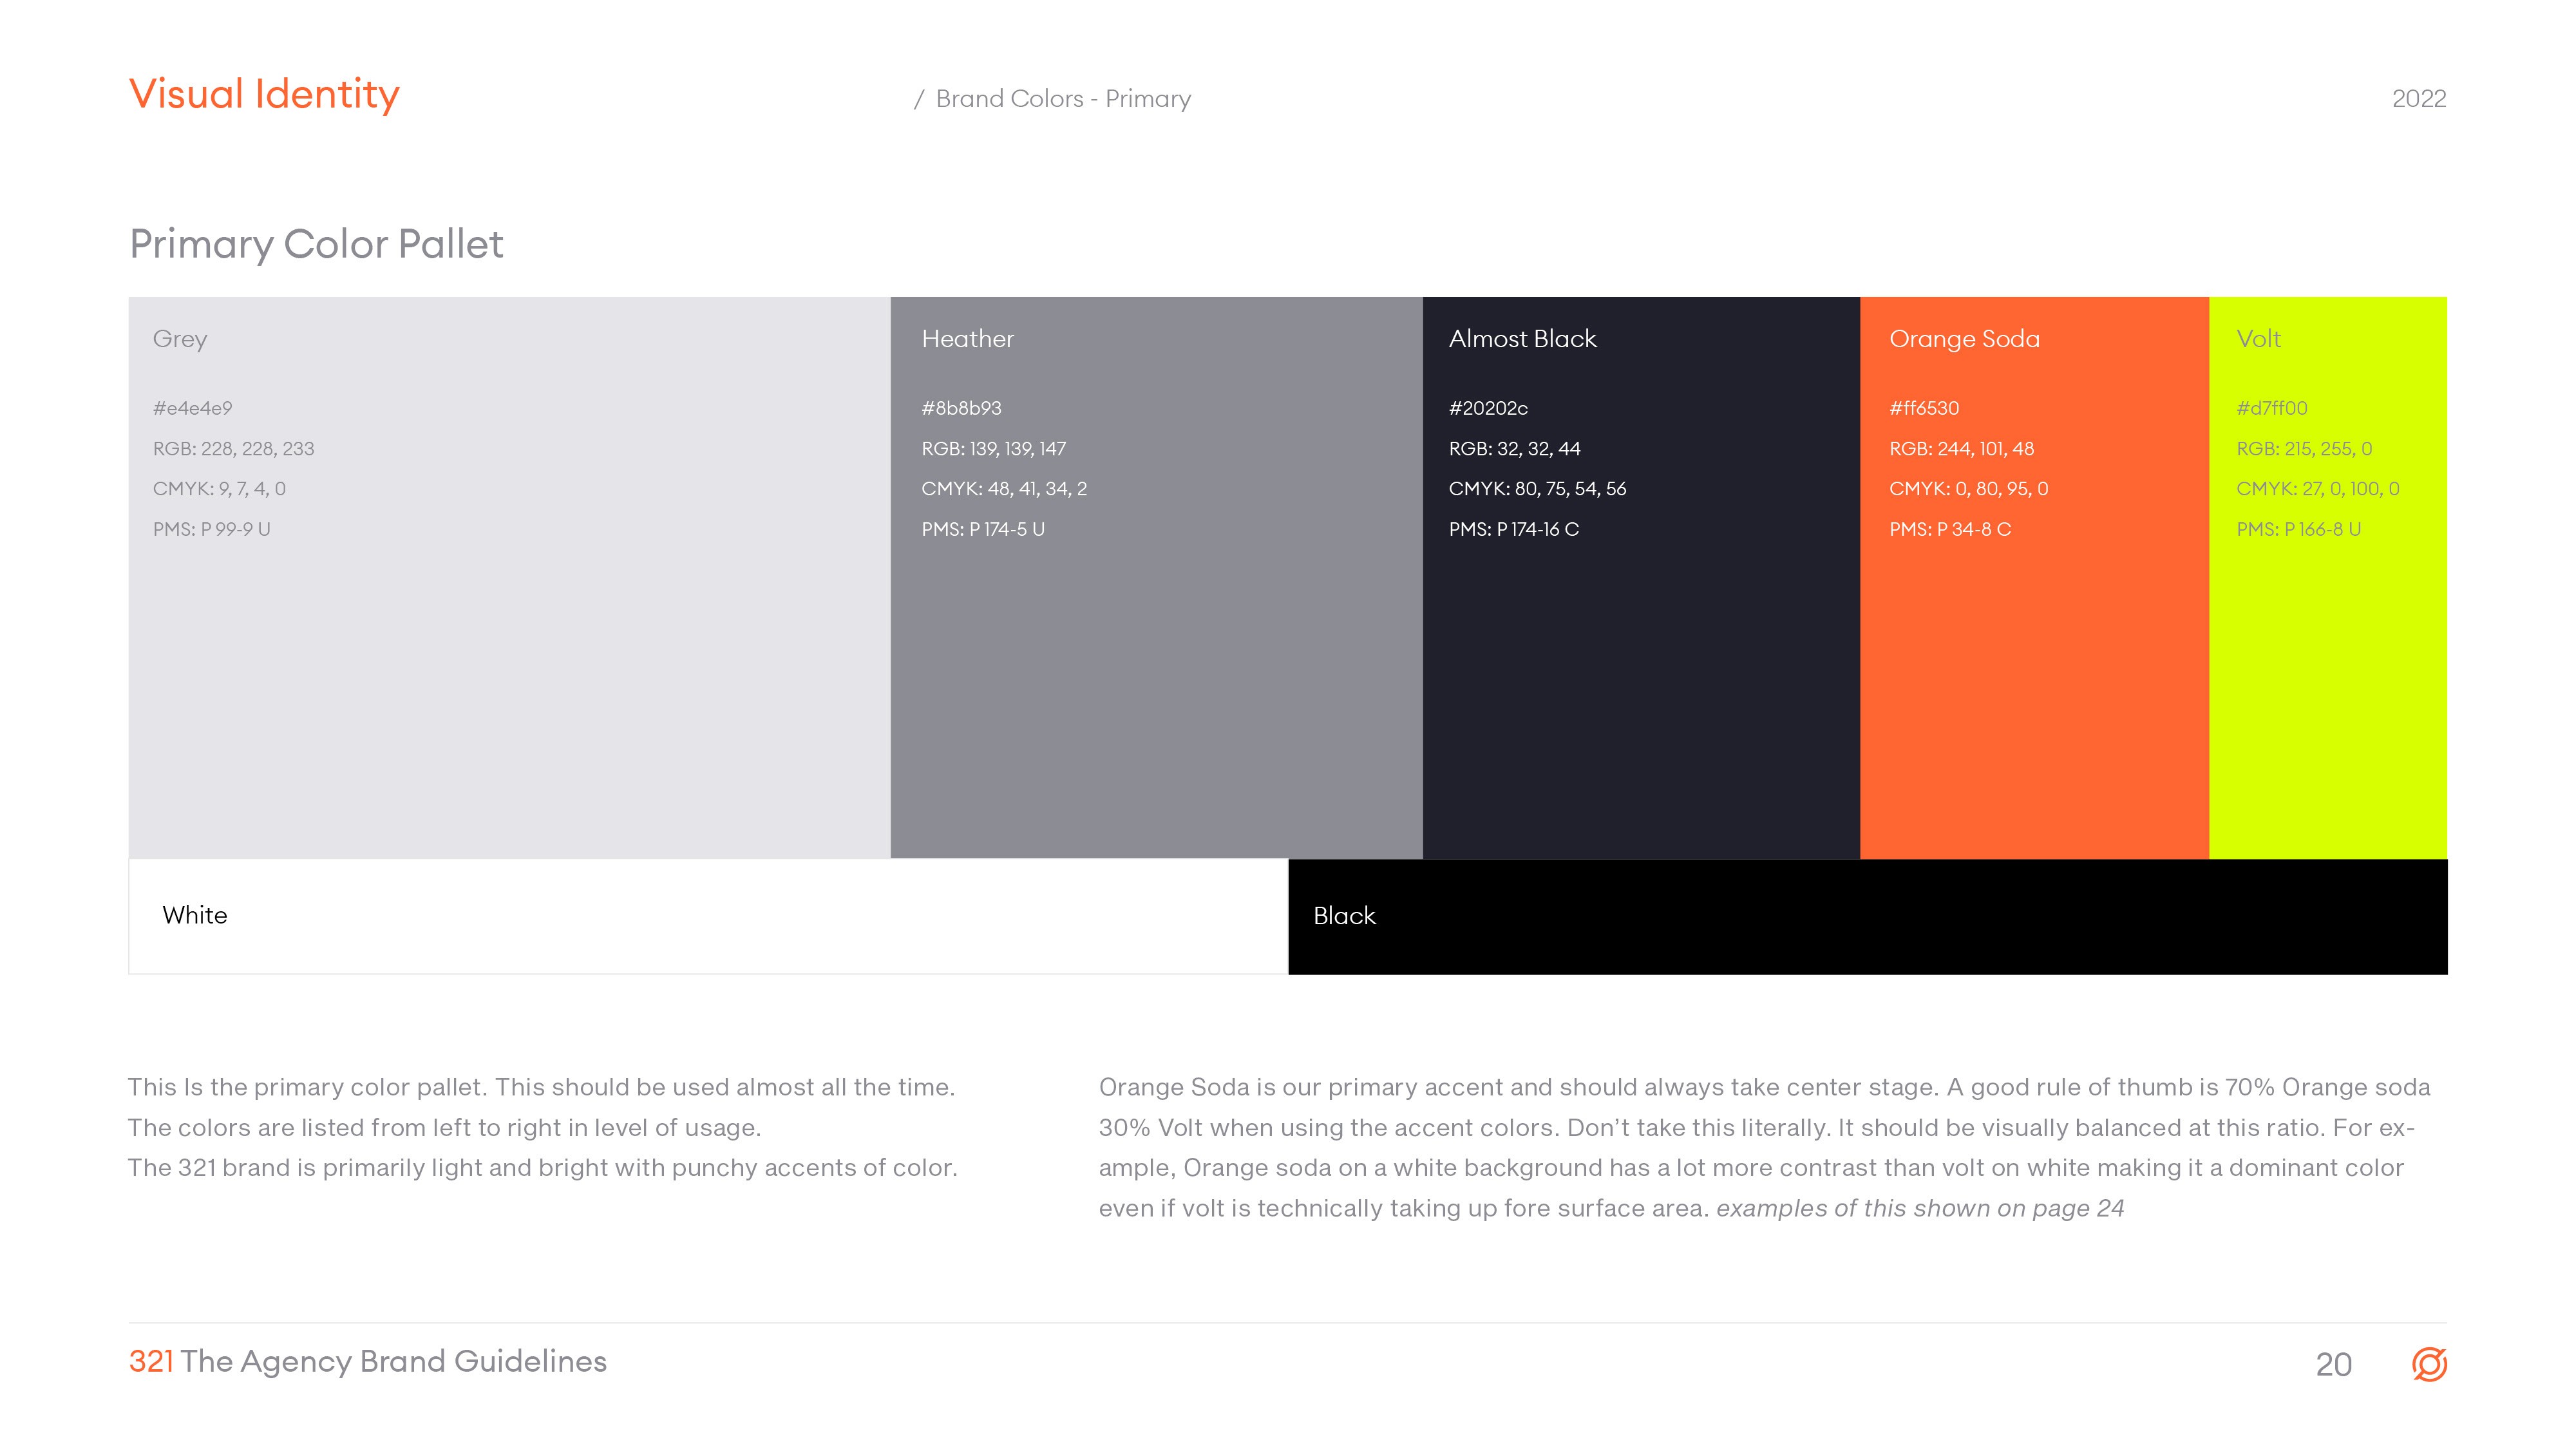Screen dimensions: 2576x1449
Task: Click the #d7ff00 hex value text
Action: point(2271,408)
